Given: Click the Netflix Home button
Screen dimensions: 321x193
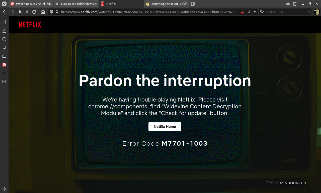Looking at the screenshot, I should click(x=165, y=127).
